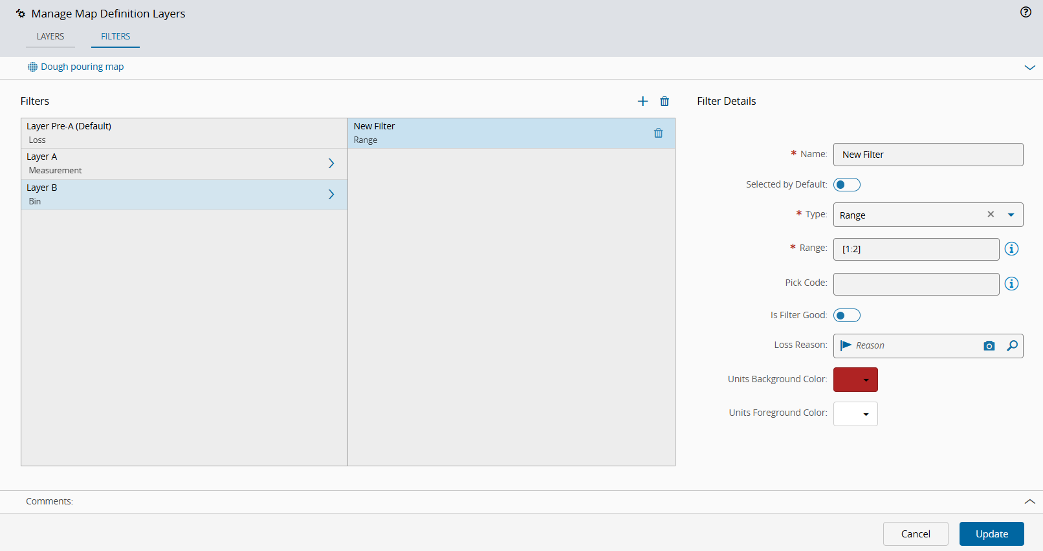Search Loss Reason with magnifier icon
Screen dimensions: 1043x551
click(1012, 346)
